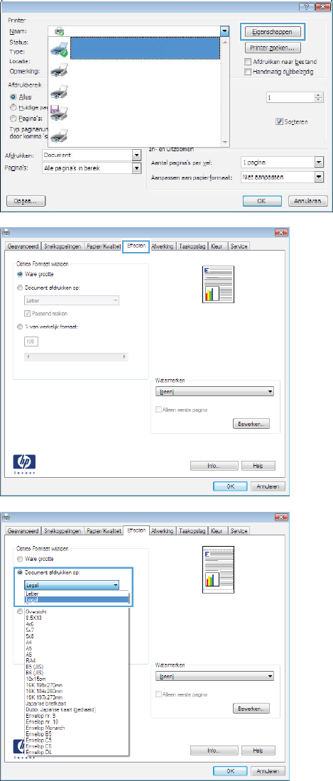Toggle Handmatig dubbelzijdig checkbox
The image size is (333, 781).
tap(249, 70)
